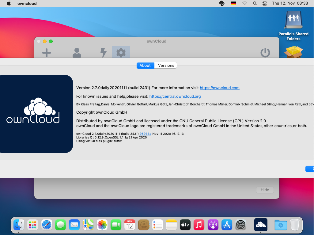314x235 pixels.
Task: Open Settings gear tab in ownCloud
Action: [121, 53]
